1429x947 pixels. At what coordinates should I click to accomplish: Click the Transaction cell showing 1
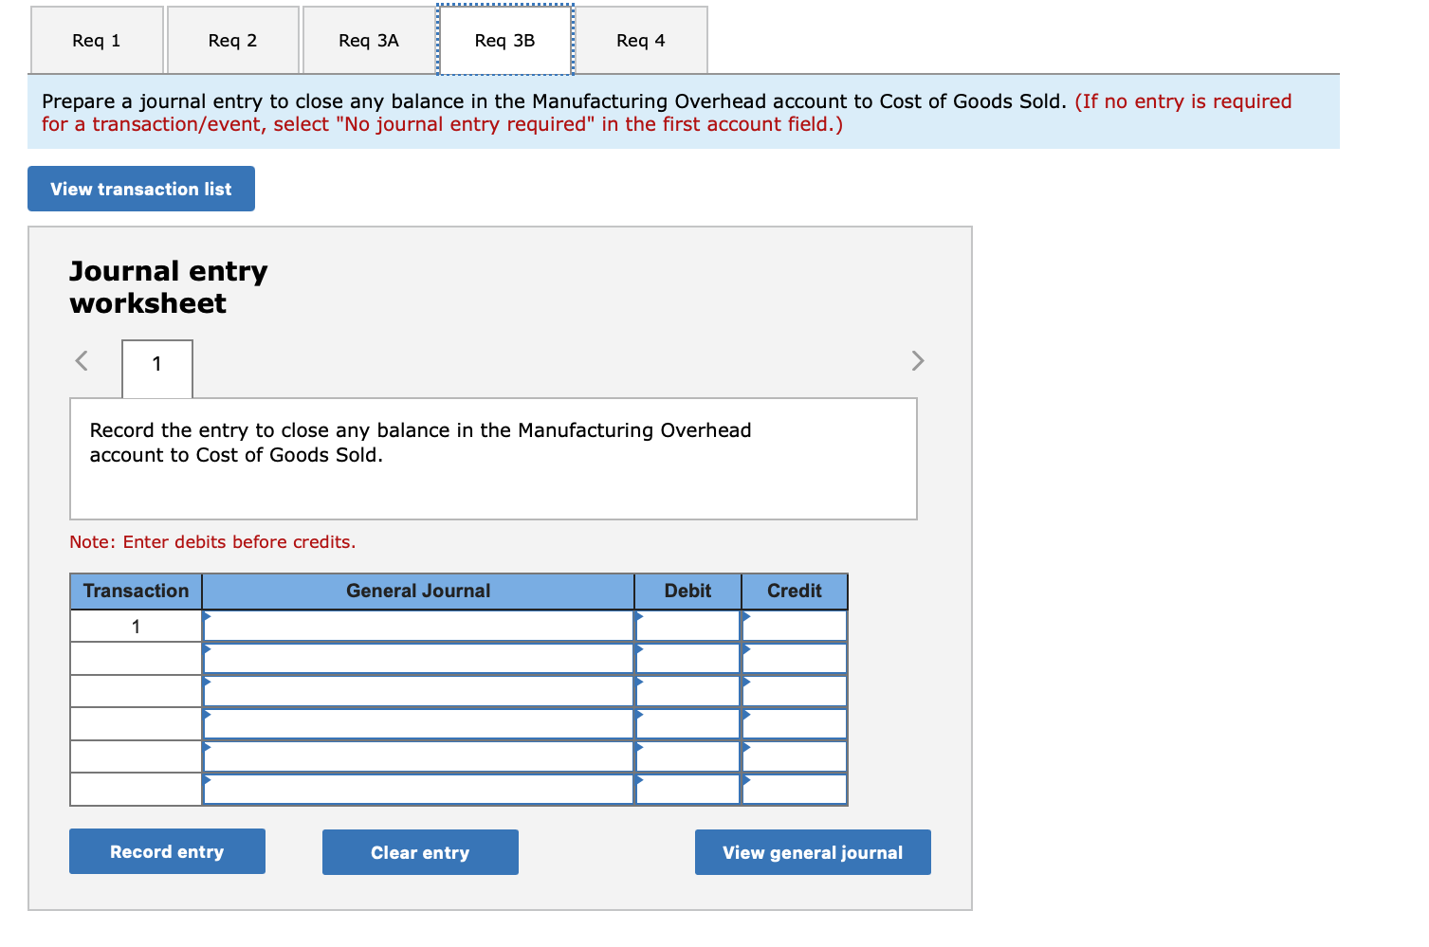point(135,626)
